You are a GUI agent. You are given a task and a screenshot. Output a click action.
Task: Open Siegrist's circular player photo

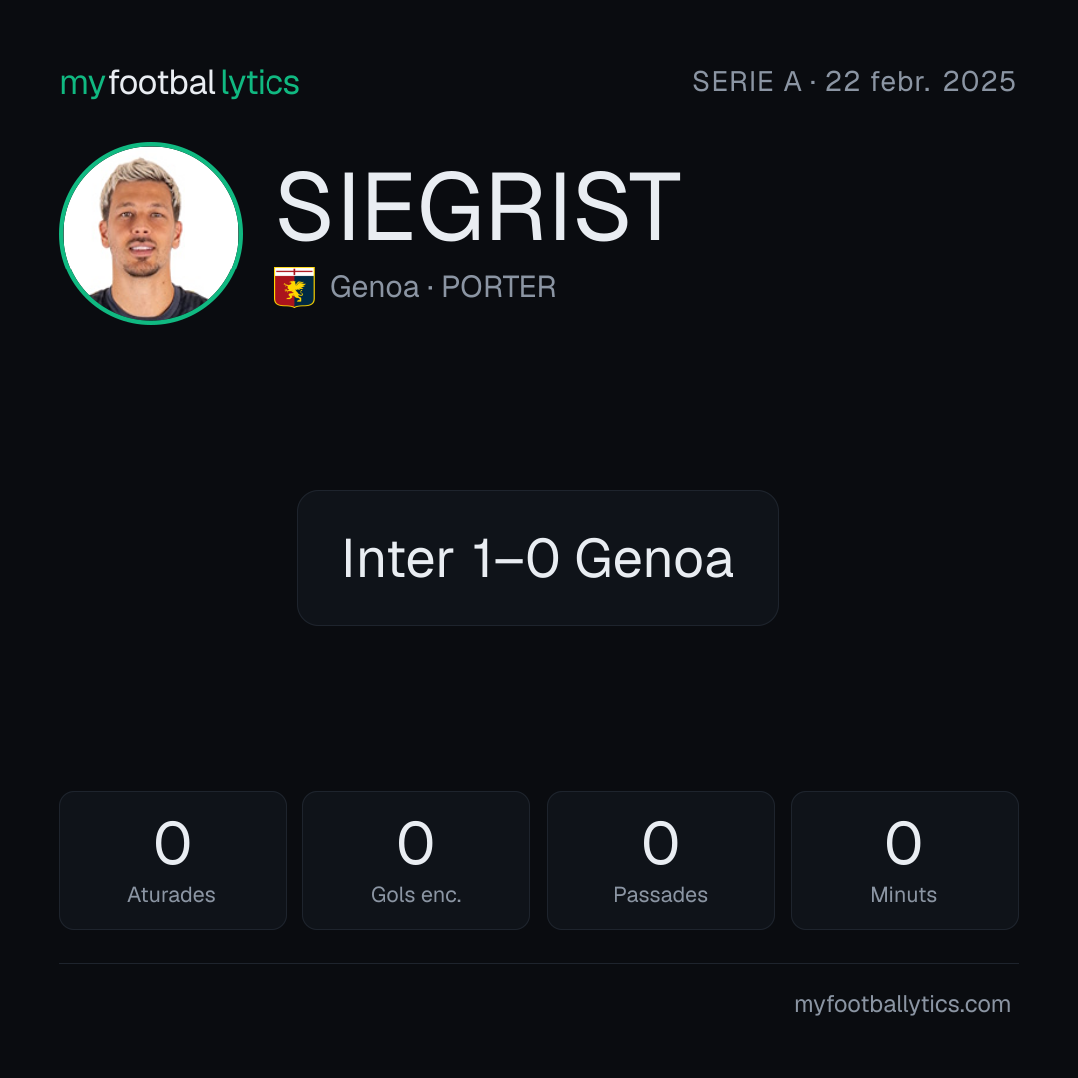[x=151, y=233]
